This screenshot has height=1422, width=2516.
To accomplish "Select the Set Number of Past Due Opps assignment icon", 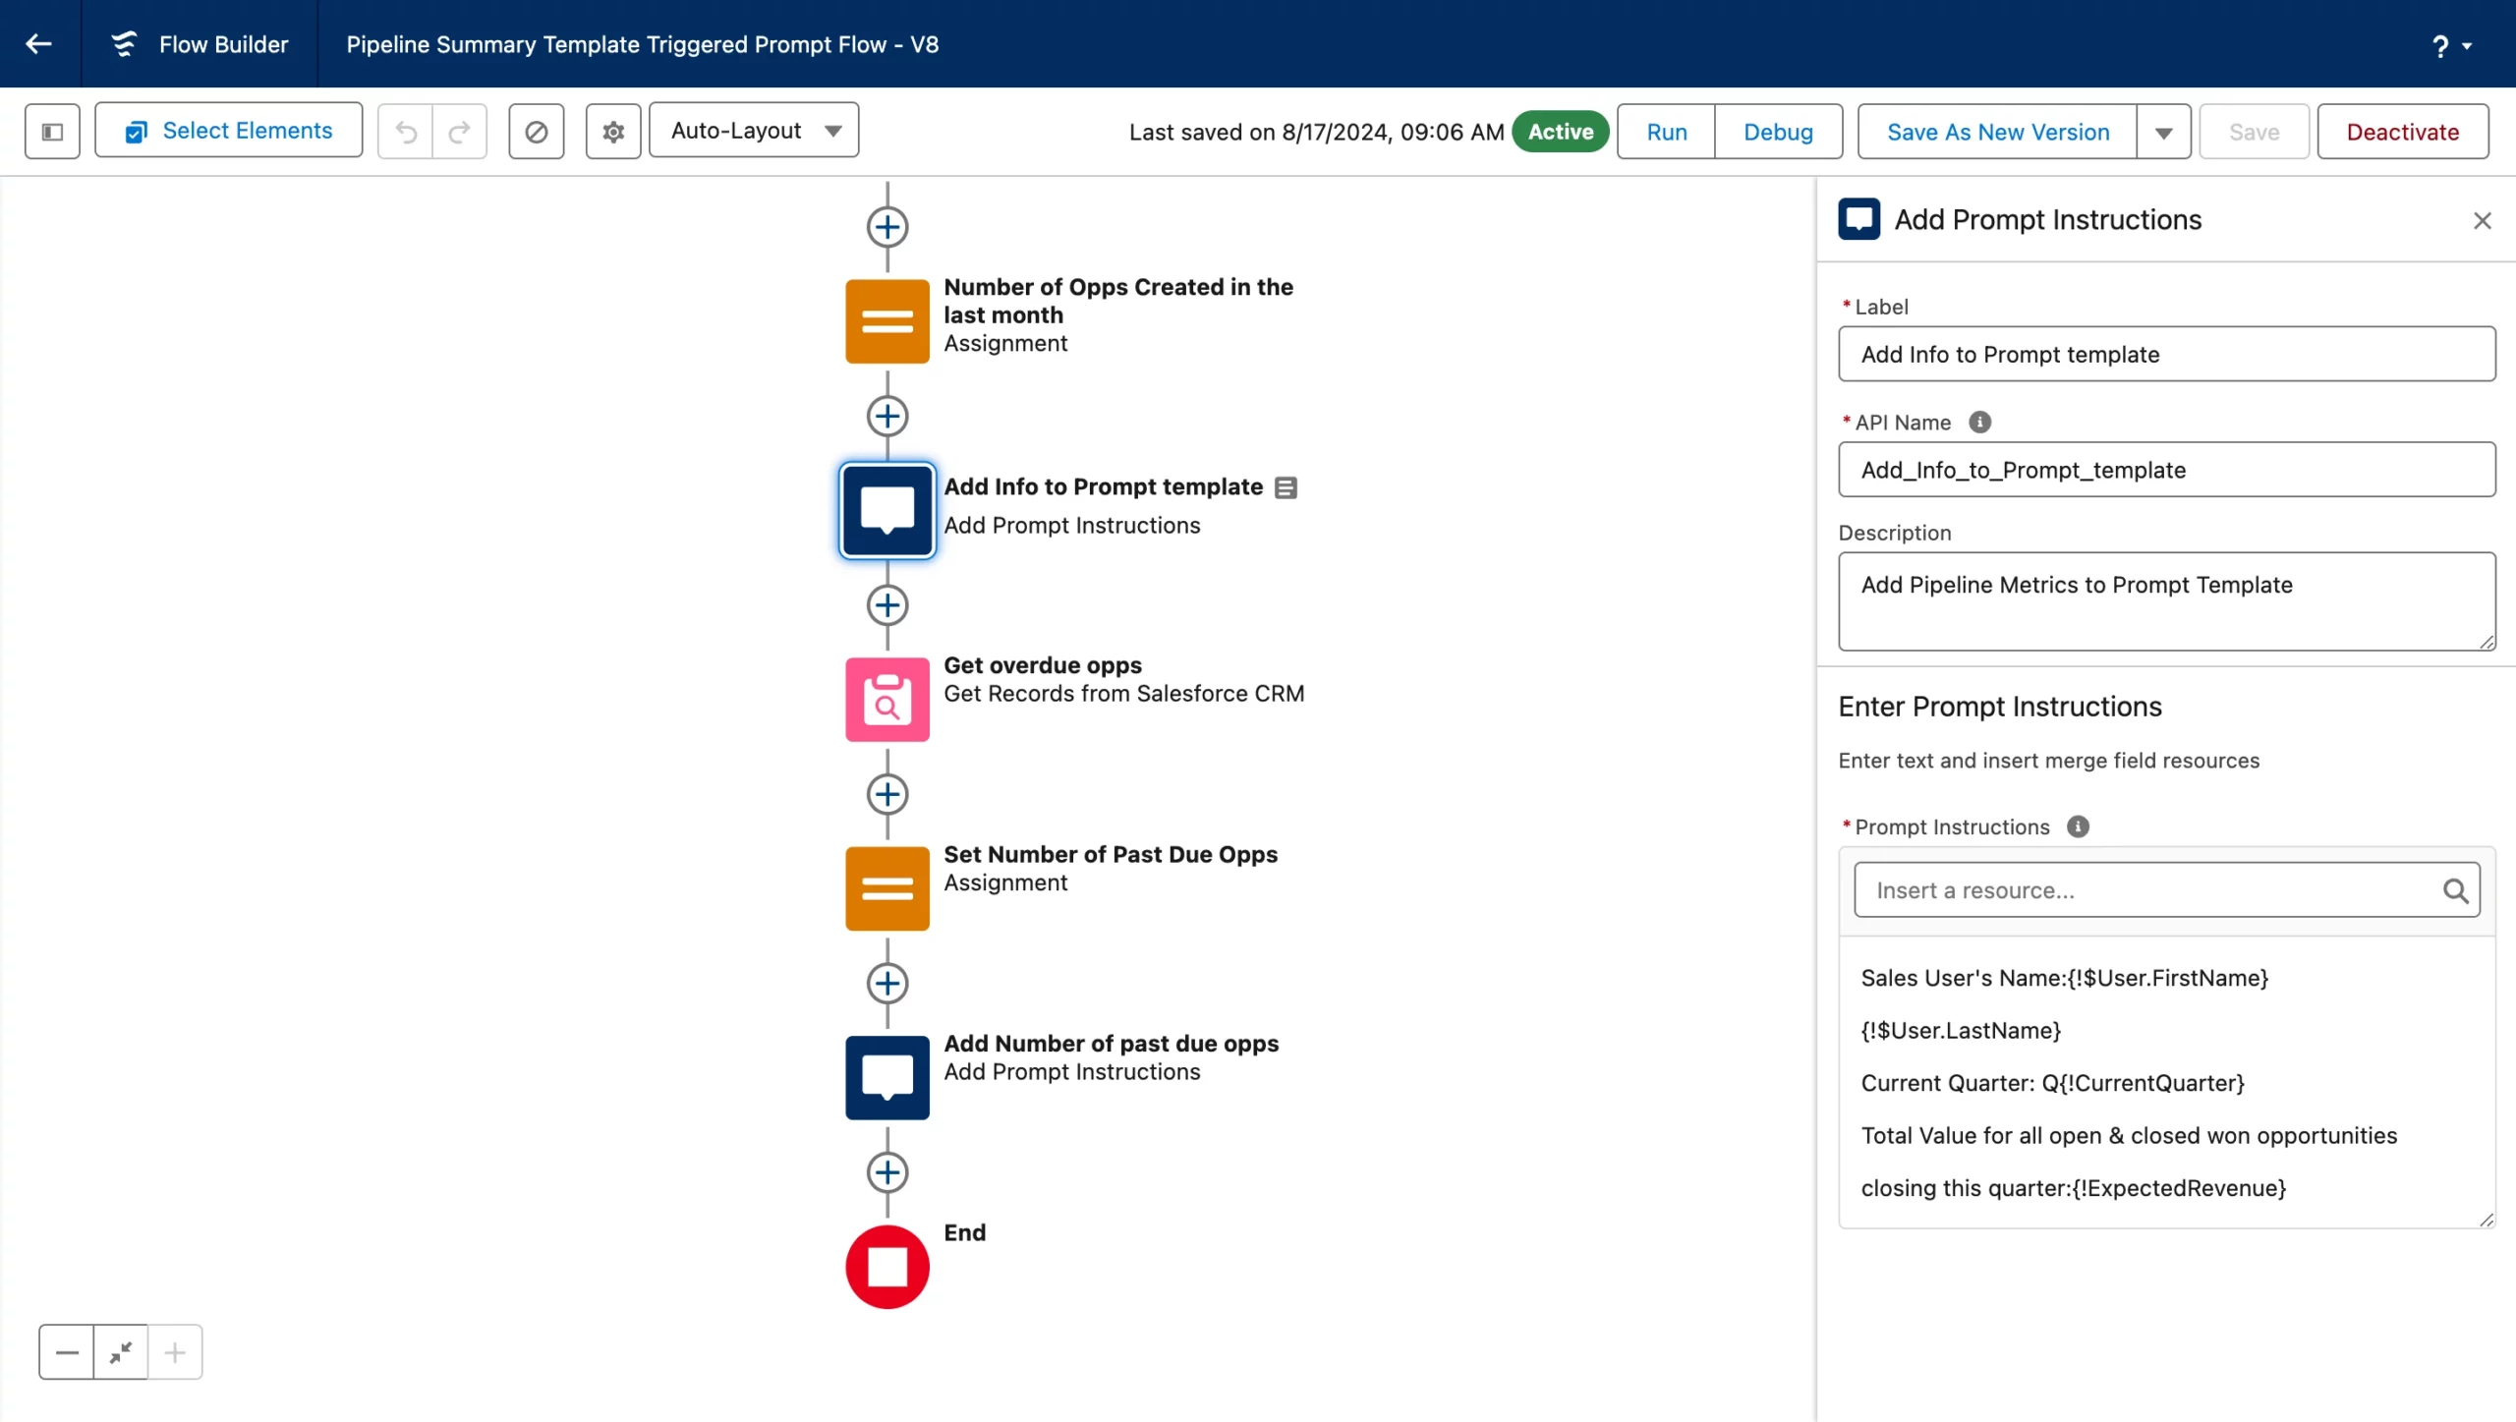I will pyautogui.click(x=886, y=888).
